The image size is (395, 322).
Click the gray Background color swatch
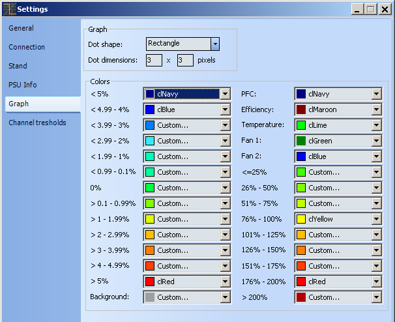click(x=150, y=297)
